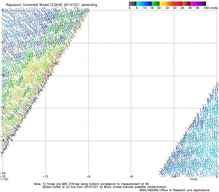Select the green 15-20 knots color band

click(x=156, y=4)
